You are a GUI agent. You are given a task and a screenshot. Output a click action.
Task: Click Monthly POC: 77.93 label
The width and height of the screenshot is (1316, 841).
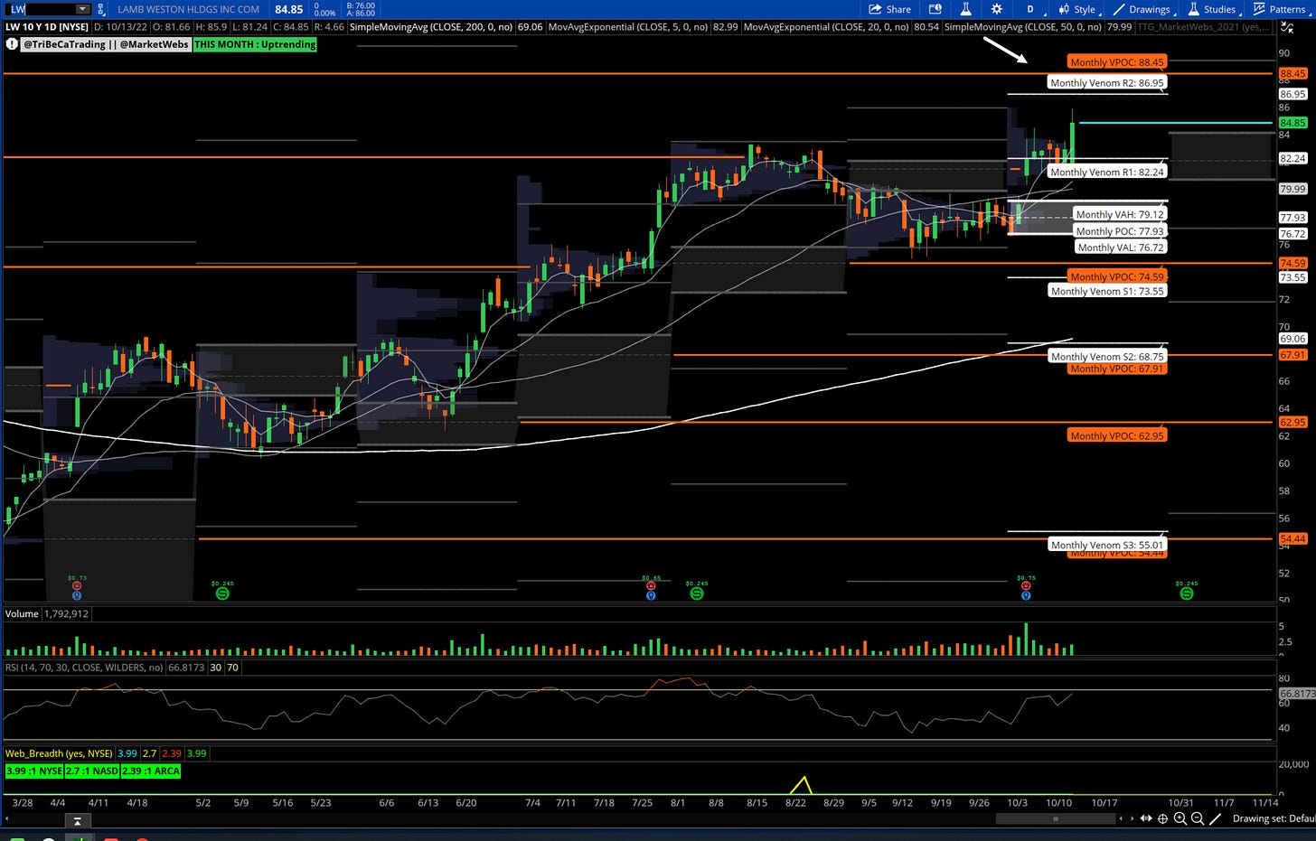[1120, 231]
